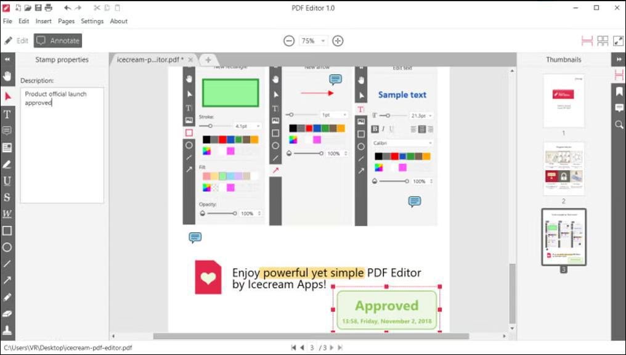Open page 2 thumbnail

coord(563,169)
